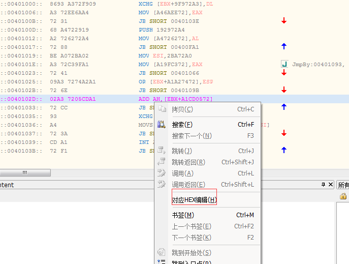Close the content panel with the X

(331, 185)
